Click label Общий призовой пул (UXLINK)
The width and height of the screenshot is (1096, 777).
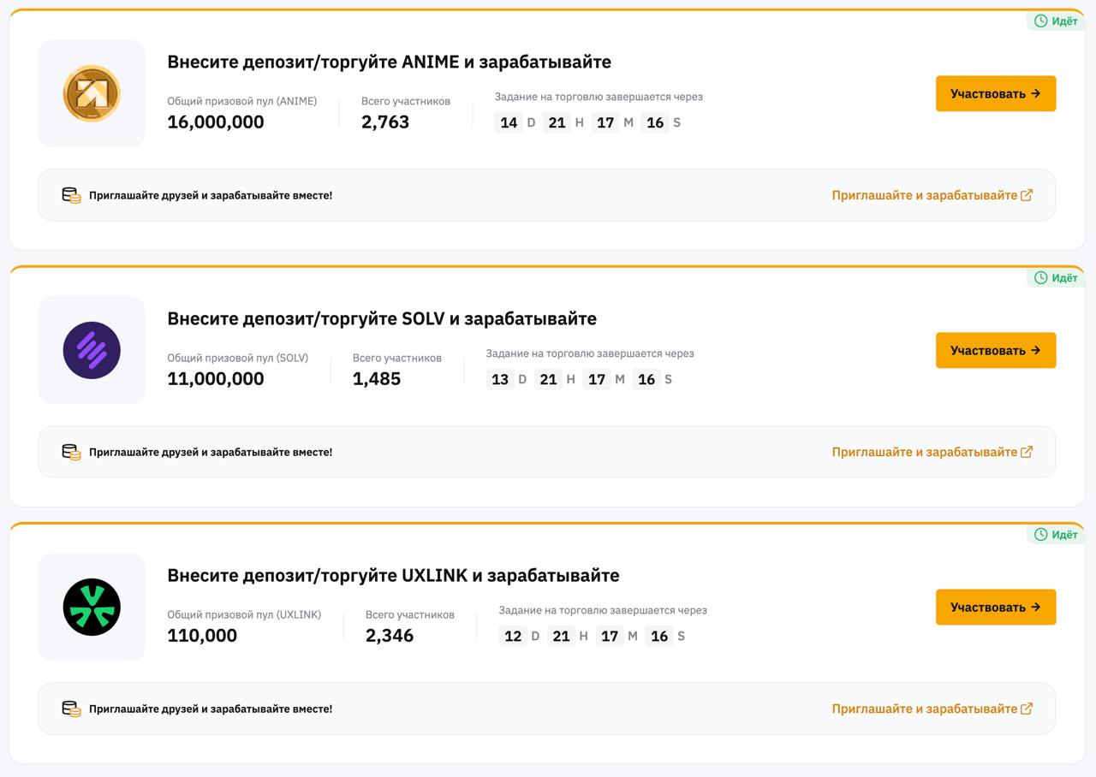pyautogui.click(x=244, y=614)
